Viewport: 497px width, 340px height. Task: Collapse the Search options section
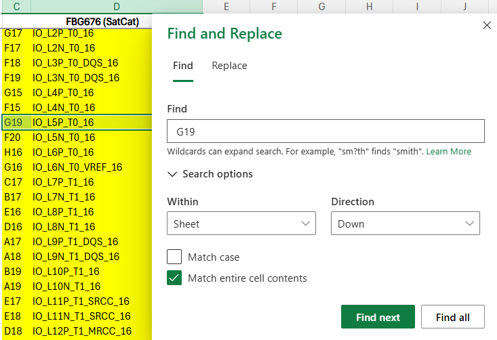pos(210,174)
